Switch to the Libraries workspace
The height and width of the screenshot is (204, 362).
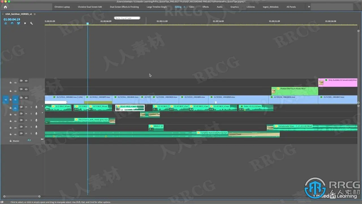point(251,7)
